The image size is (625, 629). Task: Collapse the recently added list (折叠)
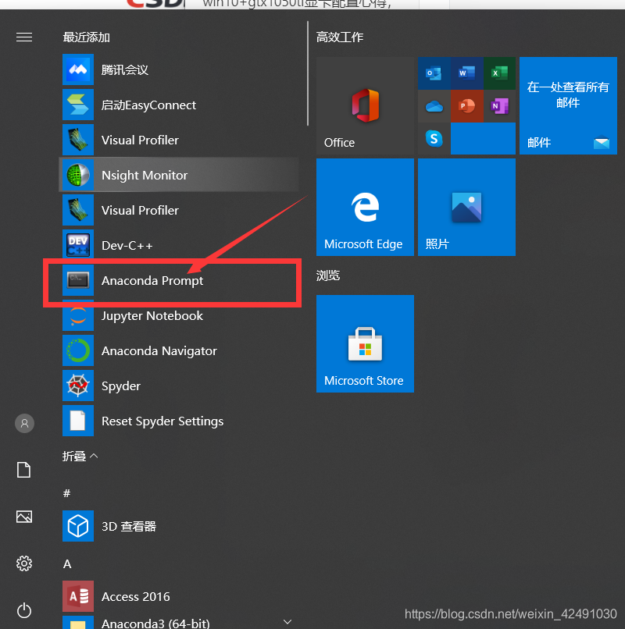click(80, 456)
